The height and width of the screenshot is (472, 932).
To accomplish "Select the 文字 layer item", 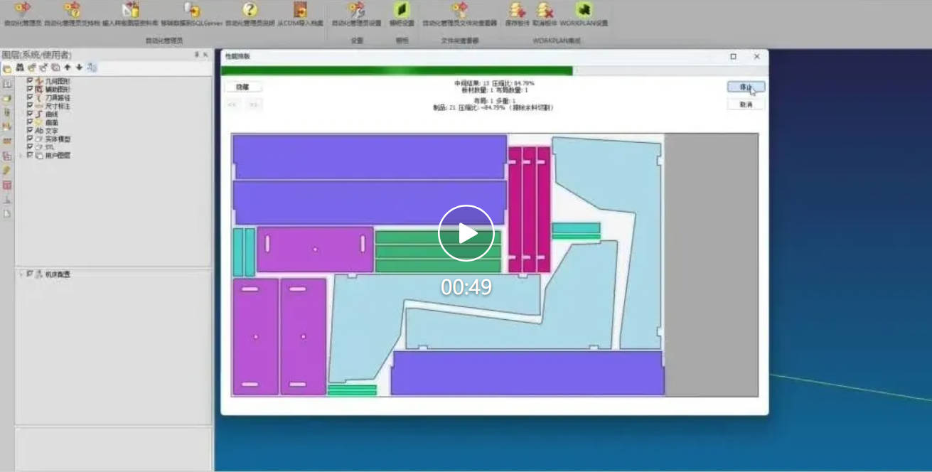I will coord(52,131).
